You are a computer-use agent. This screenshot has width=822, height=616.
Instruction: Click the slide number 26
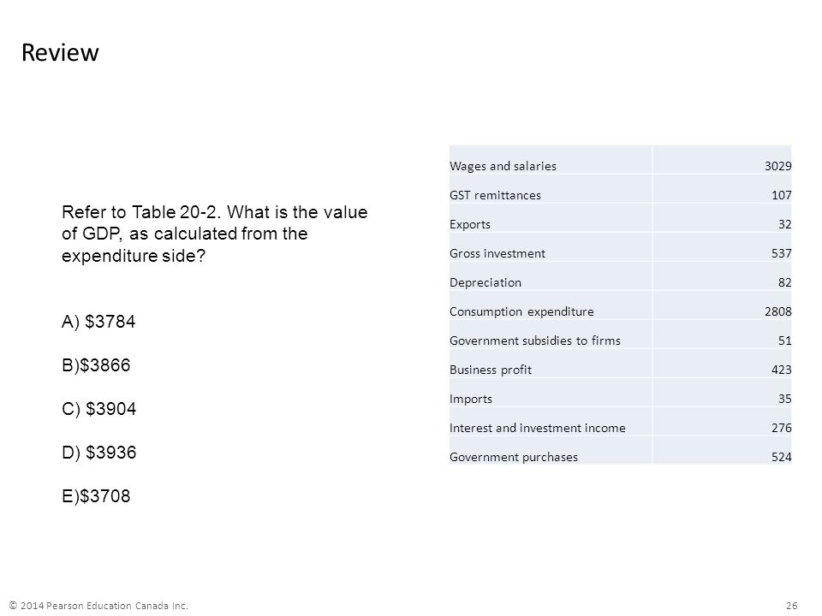tap(791, 606)
